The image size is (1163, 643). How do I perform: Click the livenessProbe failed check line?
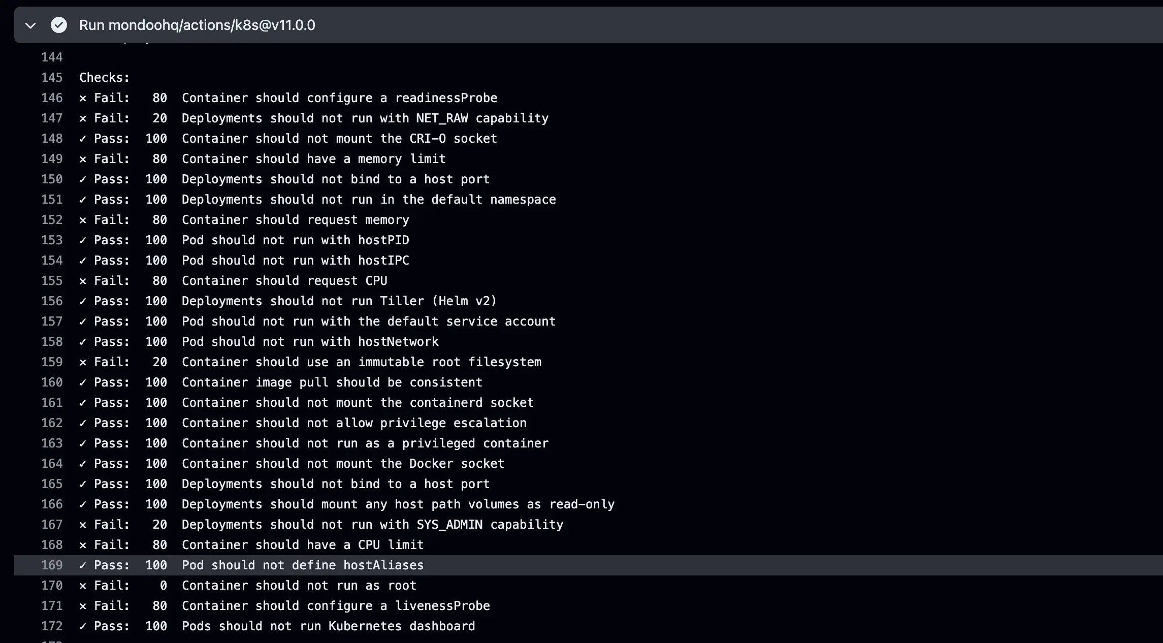tap(284, 606)
